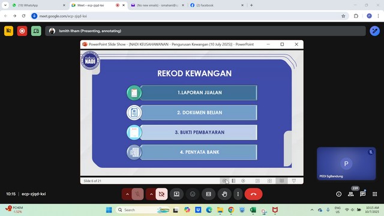
Task: Expand video settings arrow beside camera
Action: (x=151, y=194)
